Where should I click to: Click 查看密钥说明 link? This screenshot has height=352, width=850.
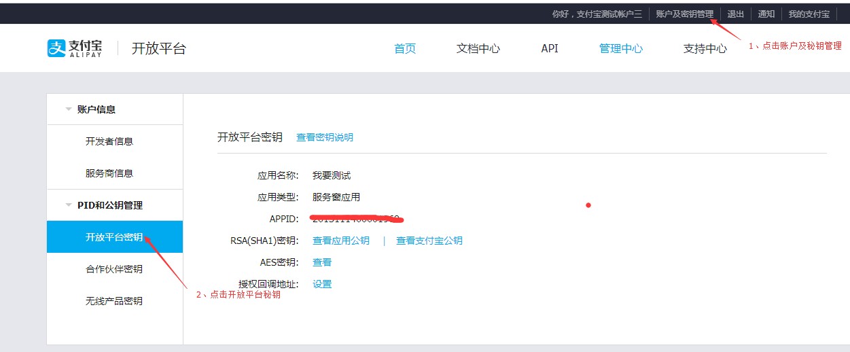click(x=325, y=137)
